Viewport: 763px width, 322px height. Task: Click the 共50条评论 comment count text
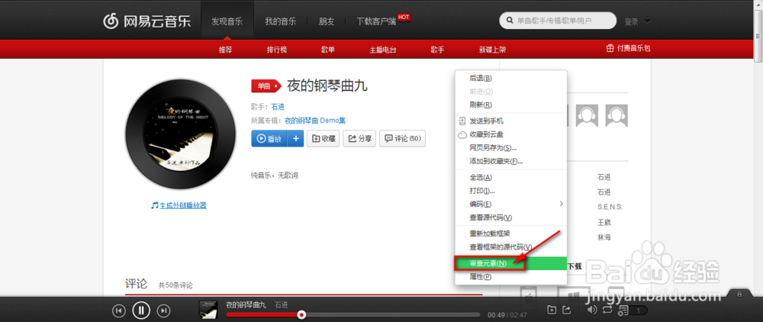pyautogui.click(x=175, y=285)
